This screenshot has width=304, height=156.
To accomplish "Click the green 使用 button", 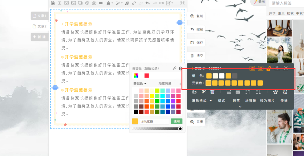I will 177,121.
